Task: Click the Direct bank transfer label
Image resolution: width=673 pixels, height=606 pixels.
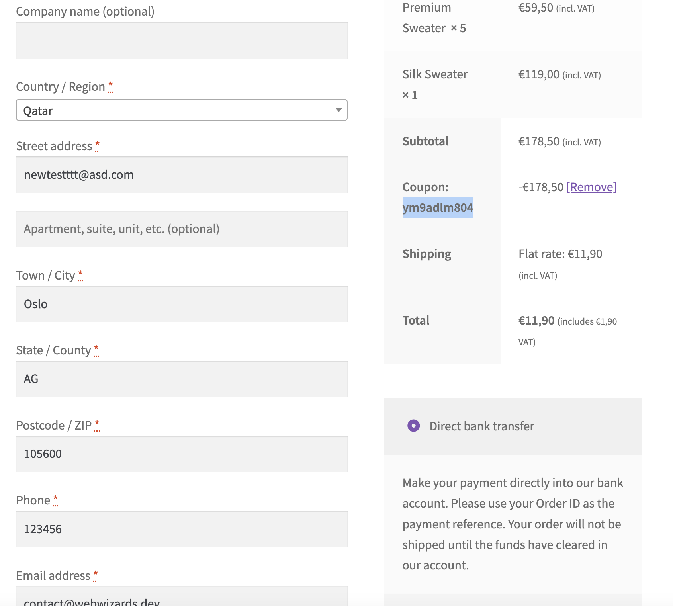Action: pyautogui.click(x=481, y=426)
